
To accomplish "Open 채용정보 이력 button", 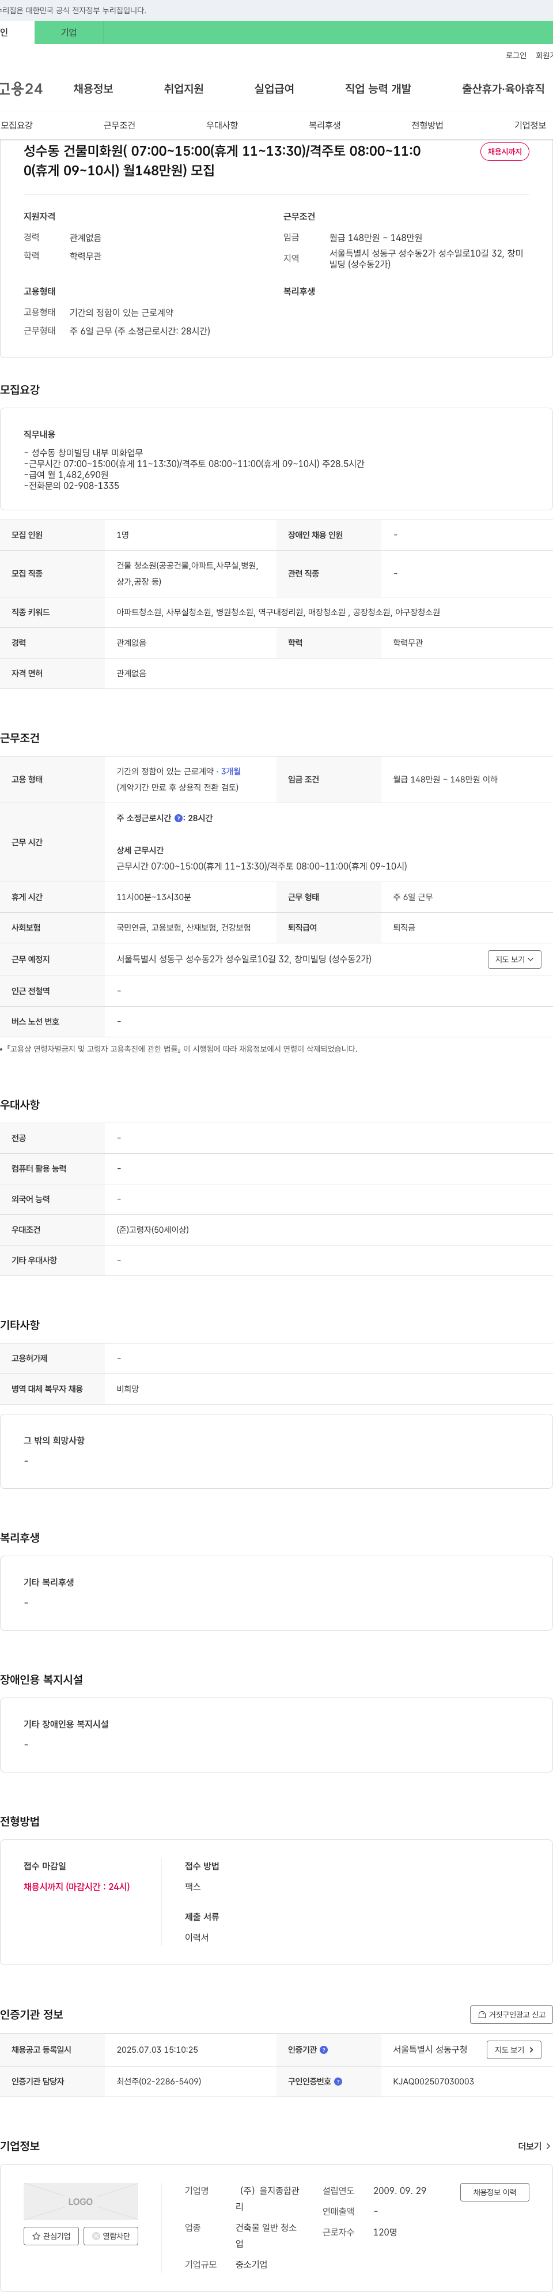I will [494, 2192].
